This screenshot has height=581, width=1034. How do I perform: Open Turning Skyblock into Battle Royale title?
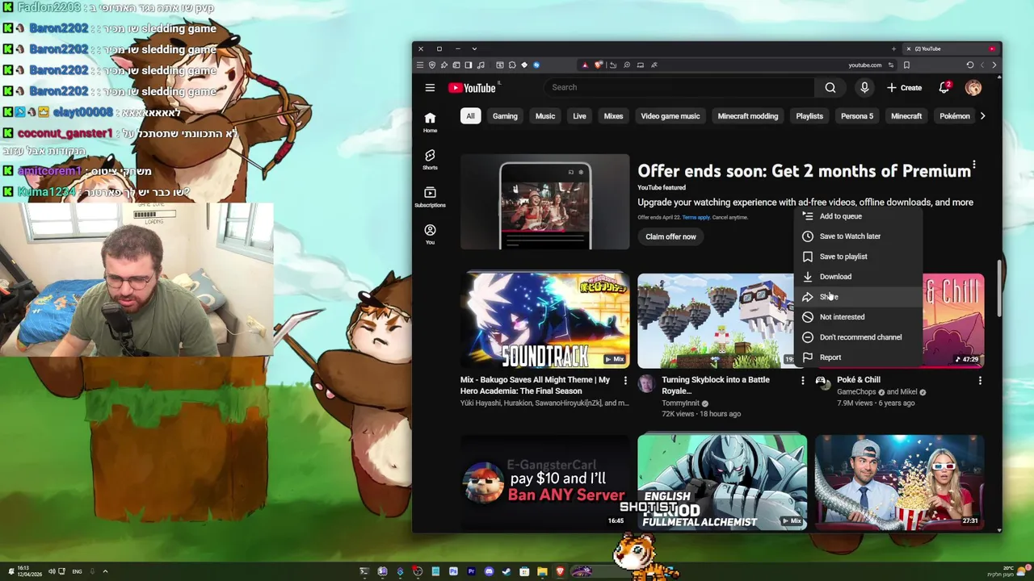(716, 385)
